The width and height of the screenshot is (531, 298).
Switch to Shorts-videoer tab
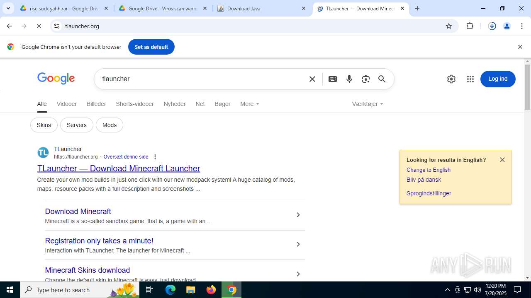point(135,104)
